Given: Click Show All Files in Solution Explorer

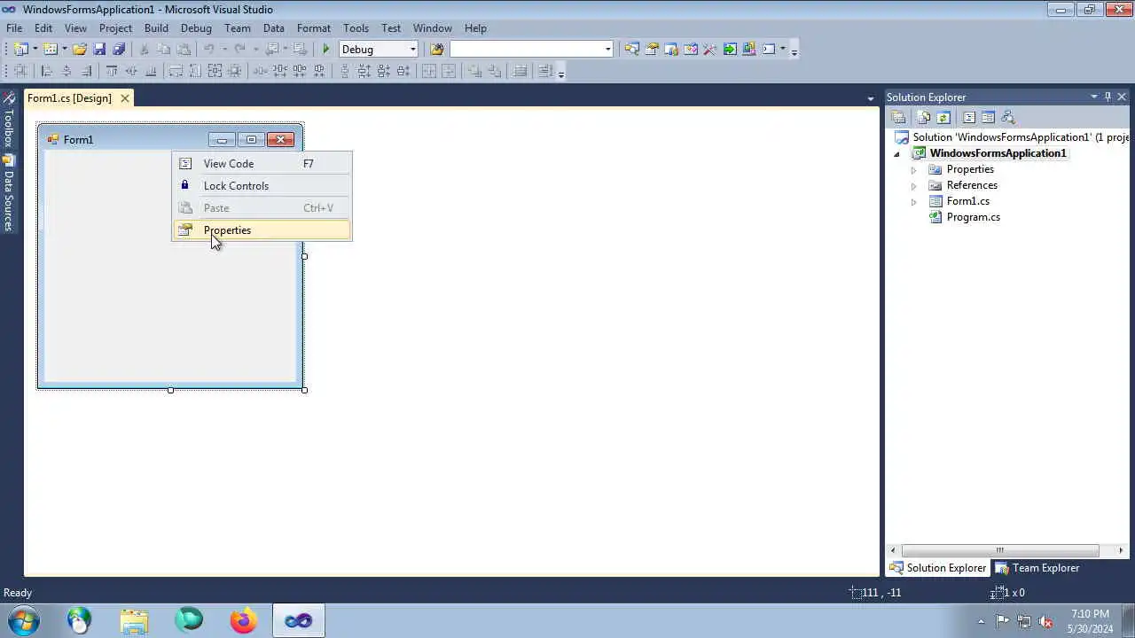Looking at the screenshot, I should tap(924, 118).
